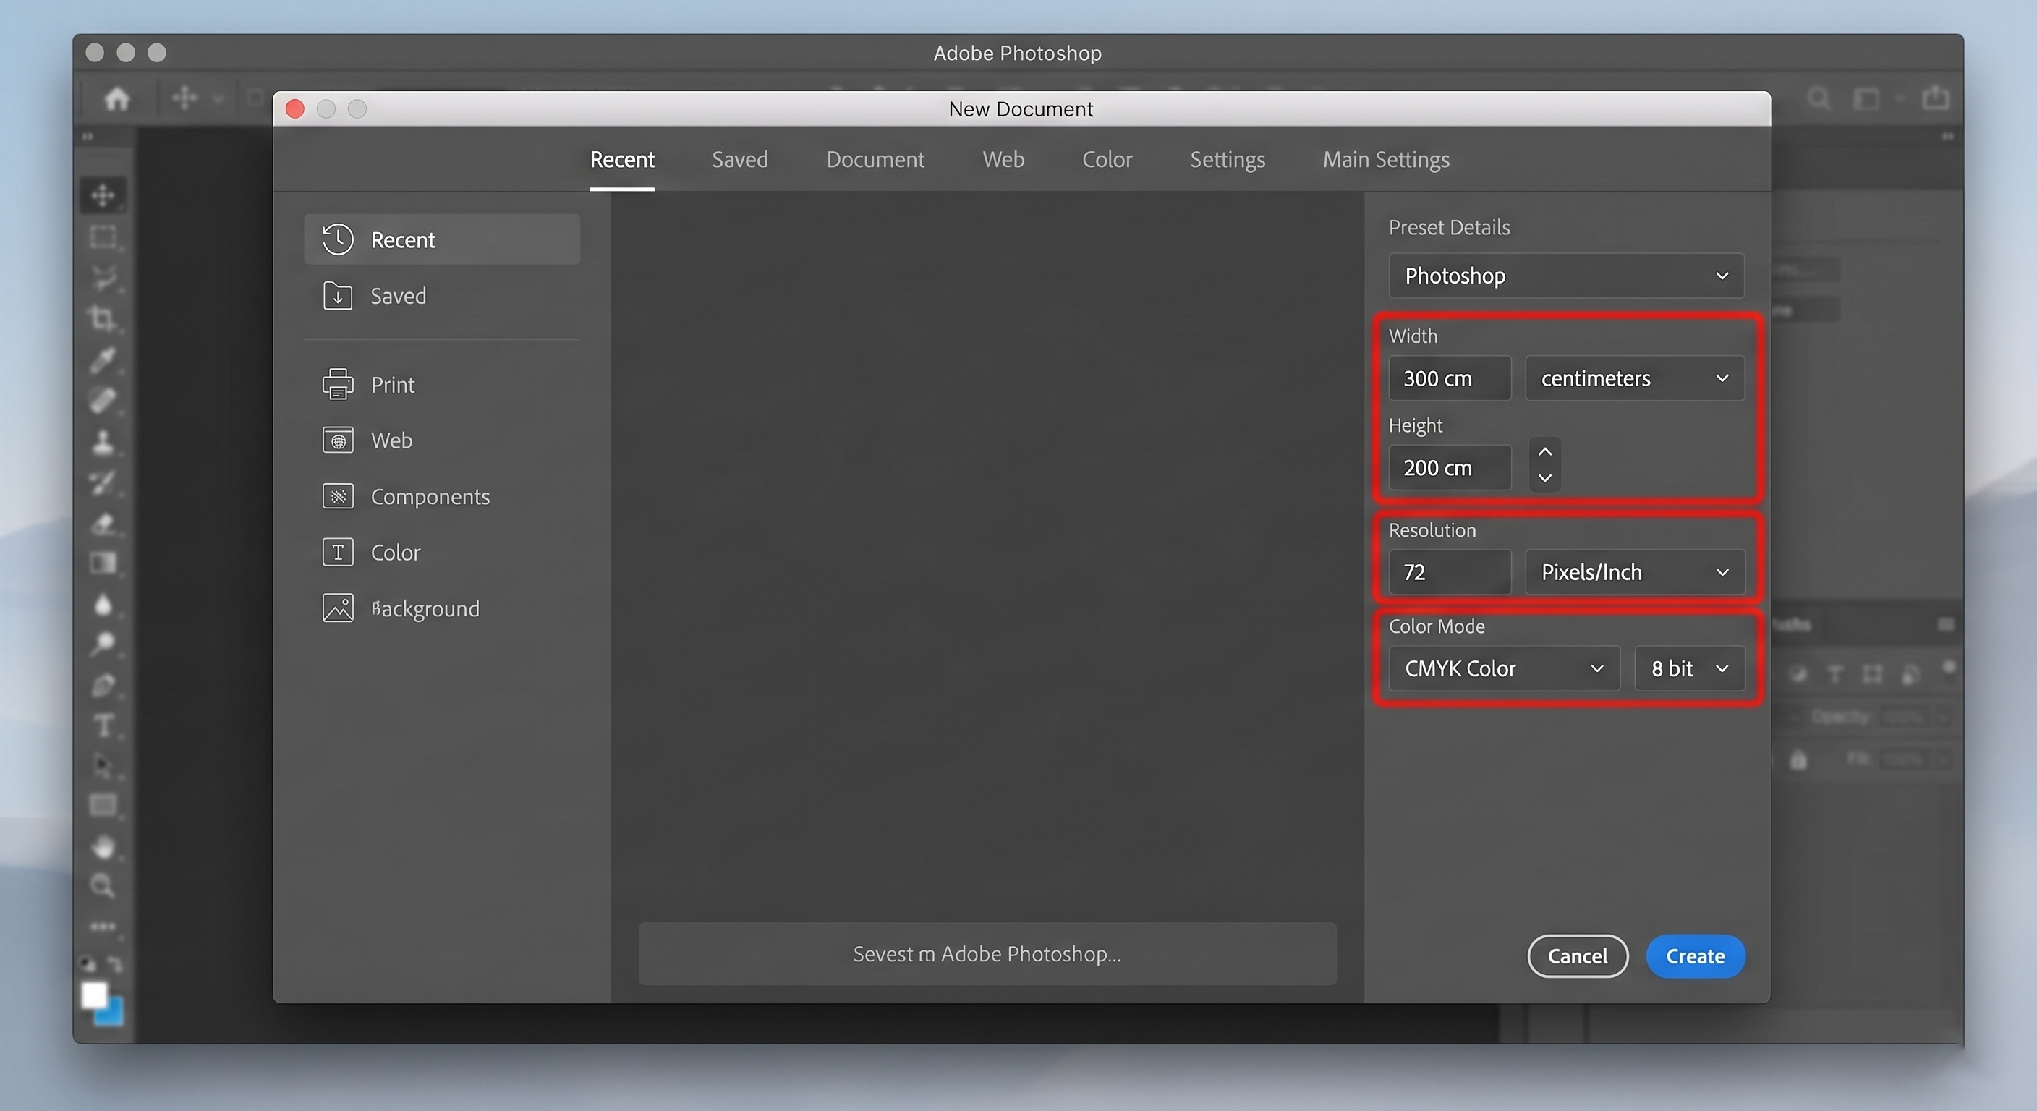Image resolution: width=2037 pixels, height=1111 pixels.
Task: Select the Clone Stamp tool
Action: pyautogui.click(x=103, y=442)
